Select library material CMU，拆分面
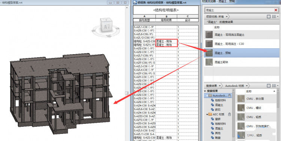The width and height of the screenshot is (281, 141). coord(256,99)
